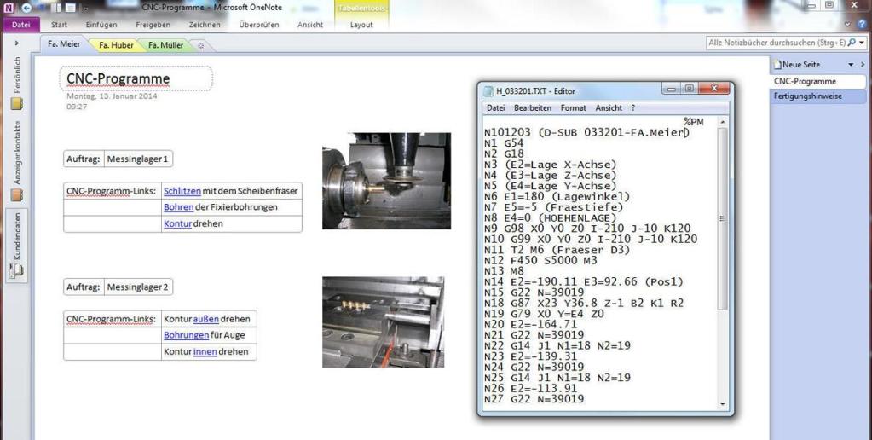The height and width of the screenshot is (440, 872).
Task: Select the CNC-Programme page in page list
Action: pyautogui.click(x=817, y=81)
